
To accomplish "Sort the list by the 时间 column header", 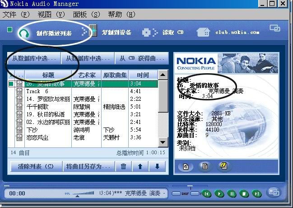I will 143,75.
